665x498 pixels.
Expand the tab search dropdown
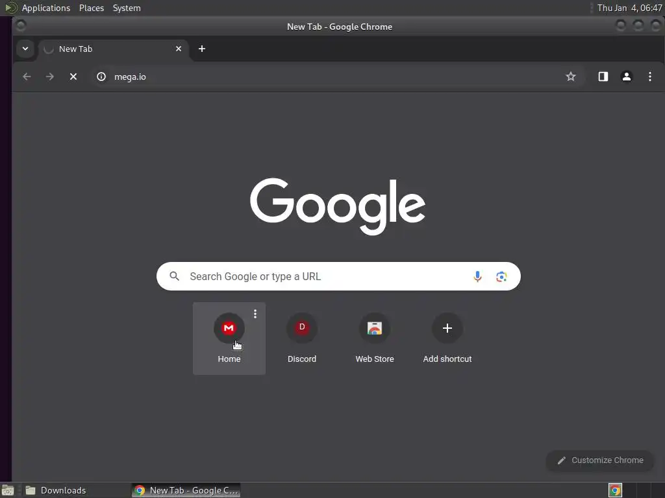pos(25,49)
